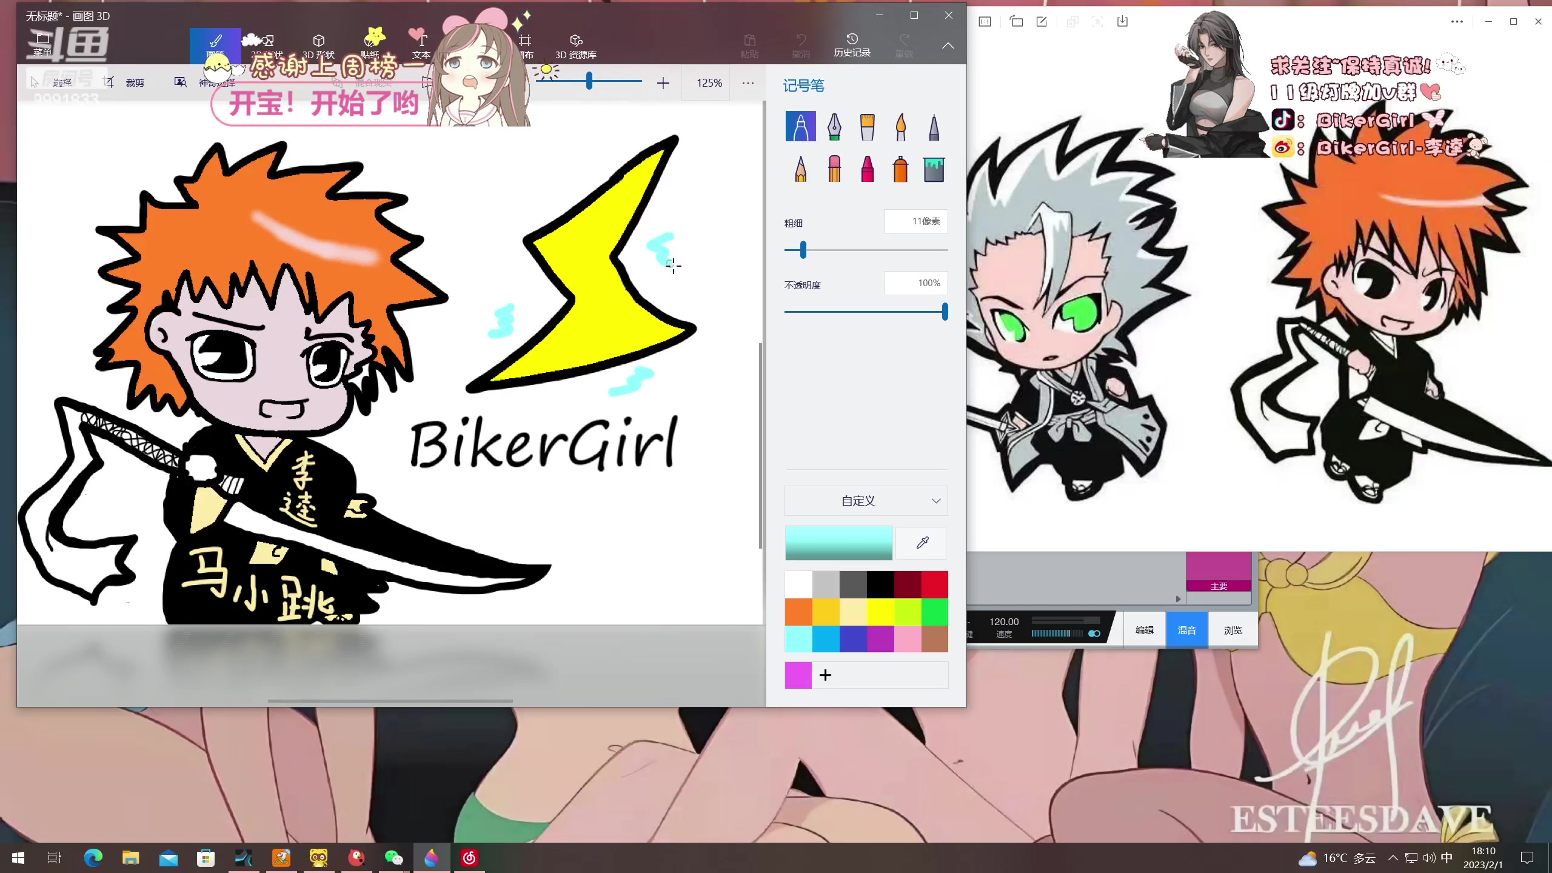Click the opacity 100% field

tap(916, 283)
